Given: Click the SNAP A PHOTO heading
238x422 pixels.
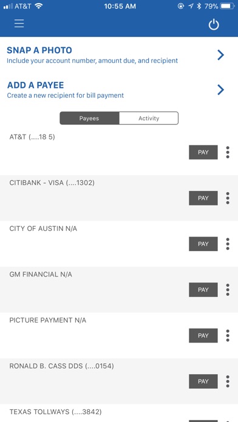Looking at the screenshot, I should point(39,50).
